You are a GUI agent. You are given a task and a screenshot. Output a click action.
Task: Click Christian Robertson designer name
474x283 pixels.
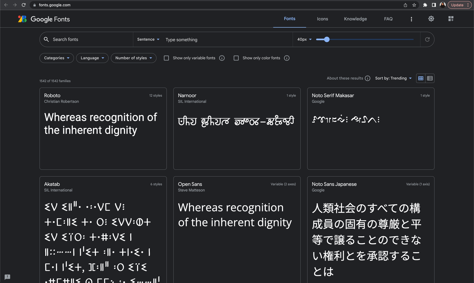[x=61, y=101]
